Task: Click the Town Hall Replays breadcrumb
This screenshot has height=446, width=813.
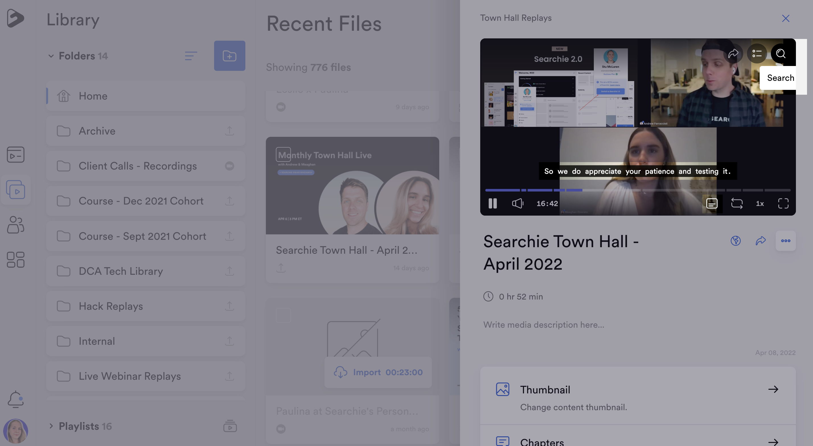Action: tap(516, 18)
